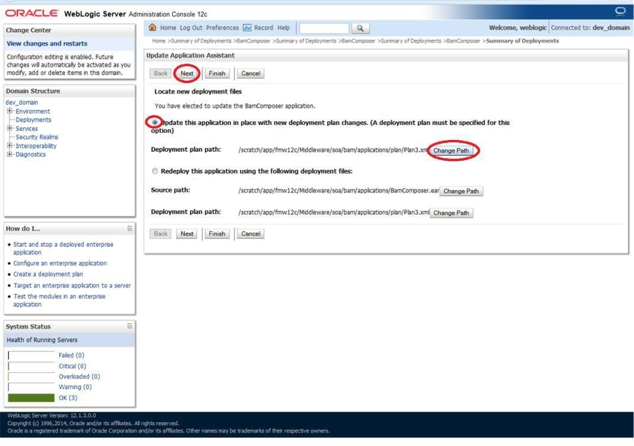
Task: Select redeploy using following deployment files option
Action: point(155,171)
